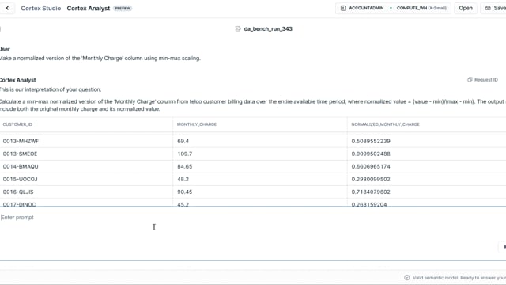Viewport: 506px width, 285px height.
Task: Sort by the CUSTOMER_ID column header
Action: click(x=17, y=124)
